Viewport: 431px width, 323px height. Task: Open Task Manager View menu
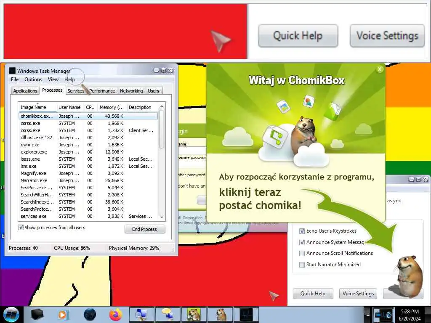53,79
